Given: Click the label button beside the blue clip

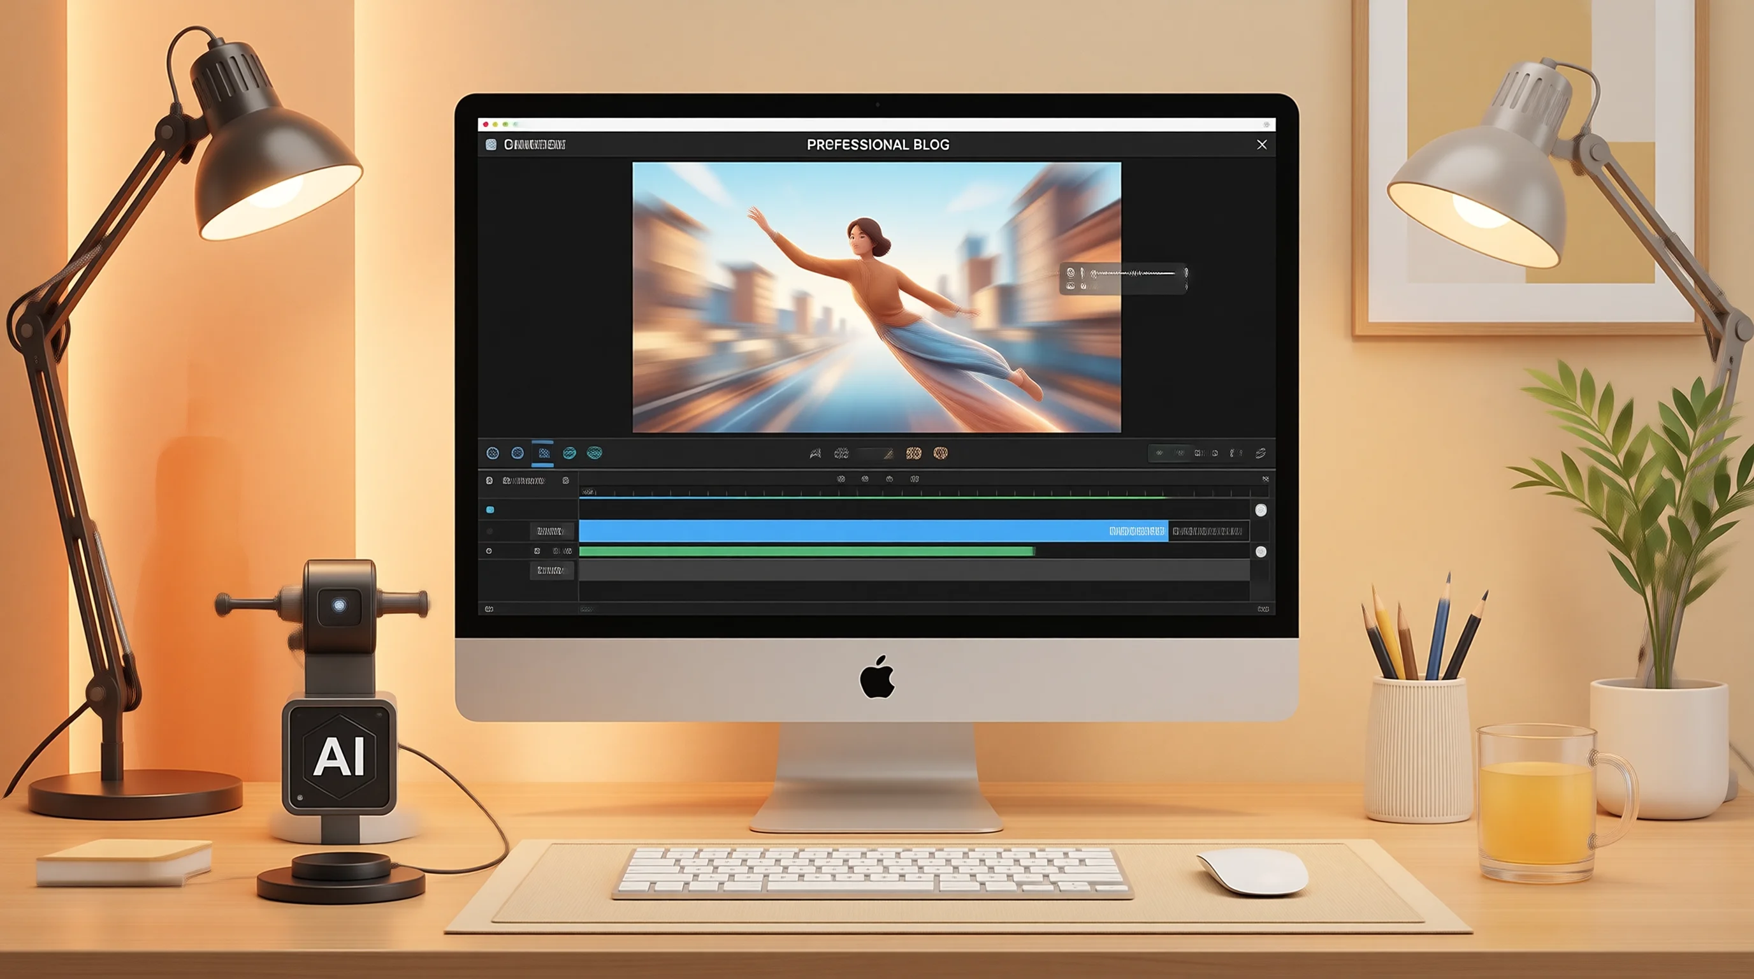Looking at the screenshot, I should [551, 531].
